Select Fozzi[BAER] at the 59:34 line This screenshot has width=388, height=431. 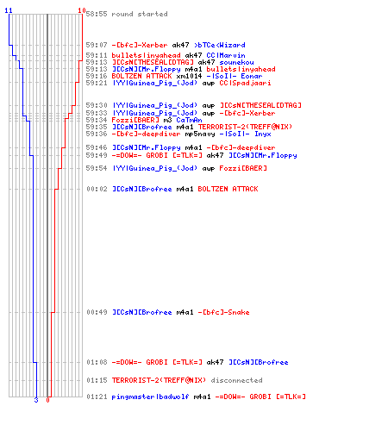click(135, 120)
